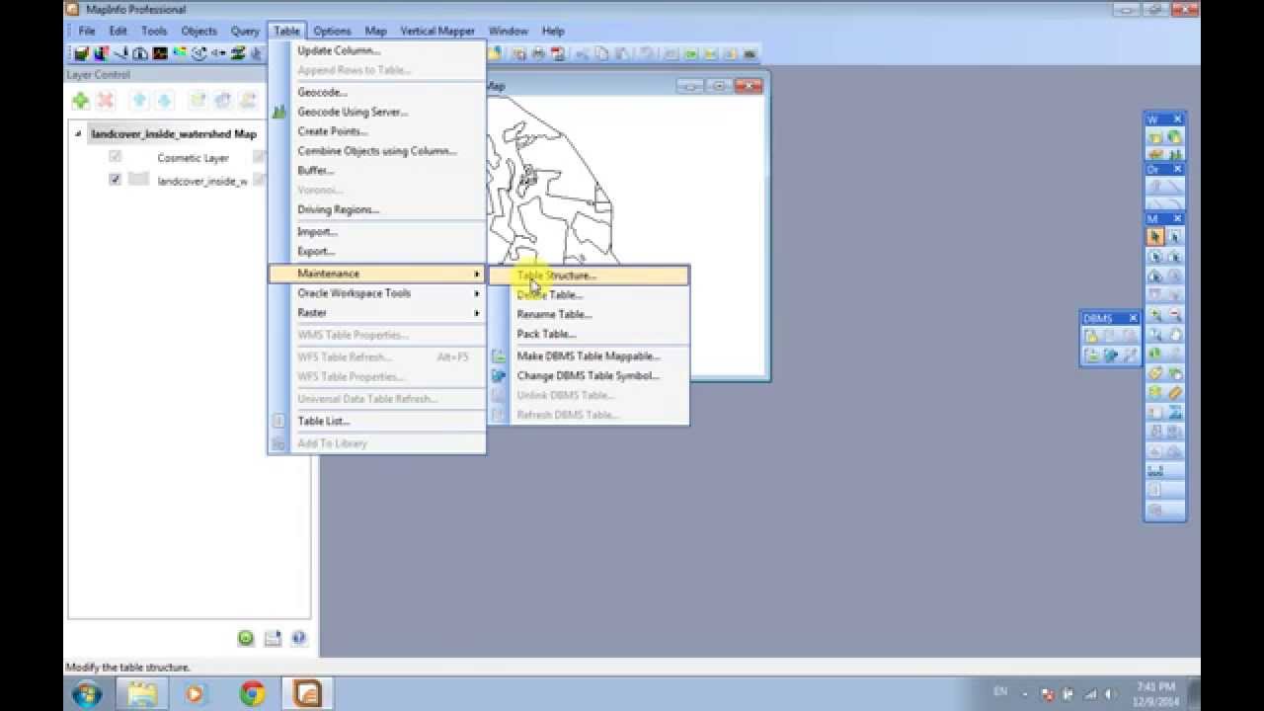Viewport: 1264px width, 711px height.
Task: Click Geocode Using Server... entry
Action: (x=377, y=112)
